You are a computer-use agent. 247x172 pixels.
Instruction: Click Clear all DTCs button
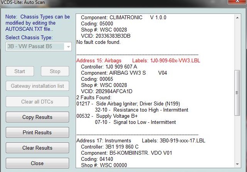tap(37, 102)
